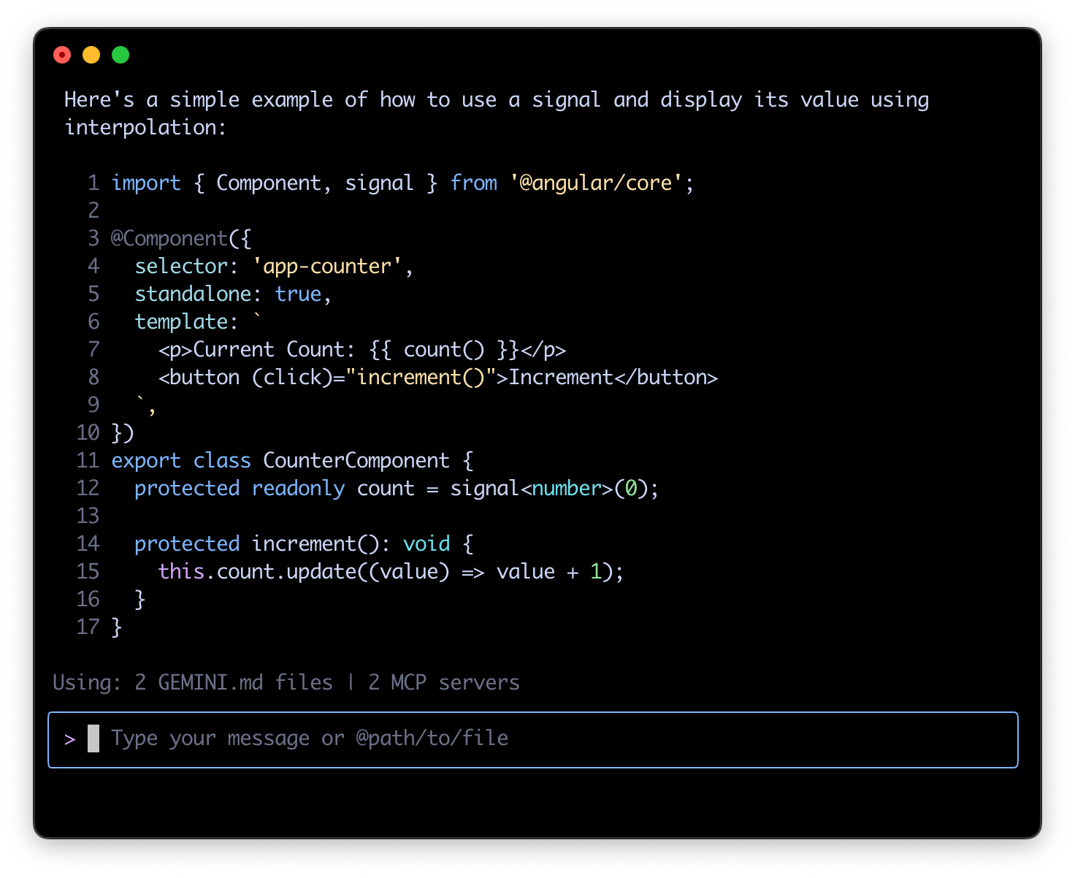Click the closing brace on line 17

click(117, 627)
